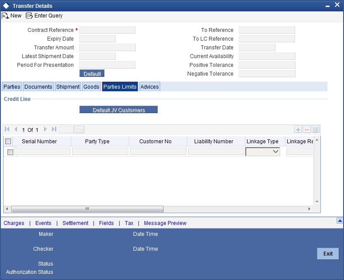Open the Fields link
344x280 pixels.
click(106, 223)
